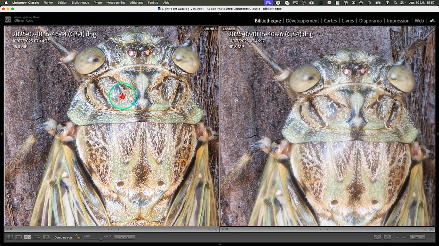Image resolution: width=439 pixels, height=246 pixels.
Task: Click the camera recording menu bar icon
Action: [x=295, y=3]
